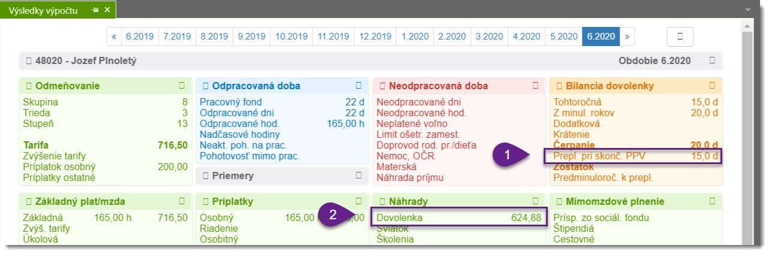Click icon in the employee Obdobie 6.2020 bar
The height and width of the screenshot is (254, 769).
(712, 61)
